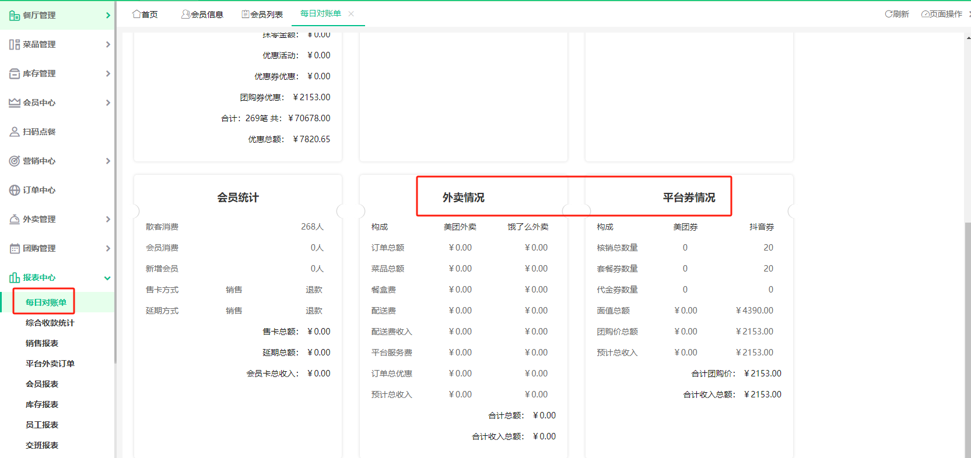Click the 合计团购价 label
This screenshot has height=458, width=971.
(x=713, y=374)
